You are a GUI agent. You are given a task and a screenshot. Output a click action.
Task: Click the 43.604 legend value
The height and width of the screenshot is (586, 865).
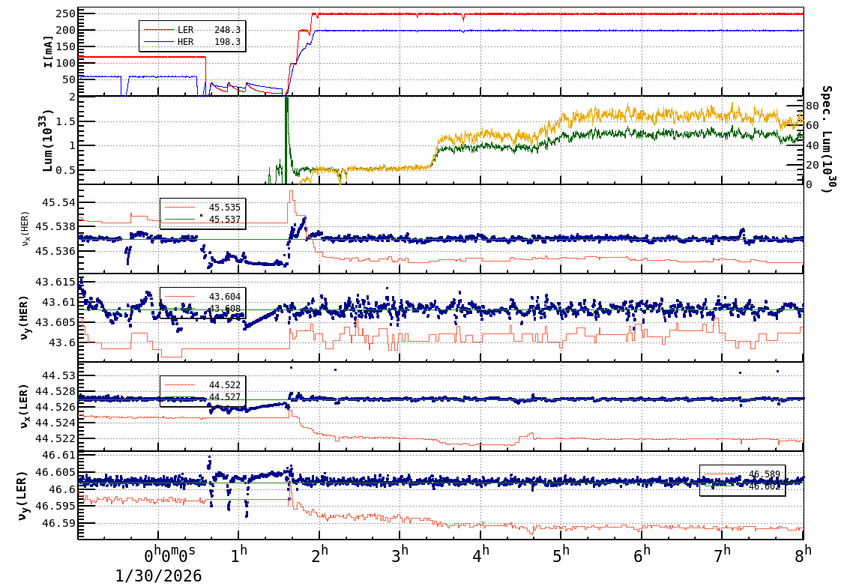coord(225,297)
